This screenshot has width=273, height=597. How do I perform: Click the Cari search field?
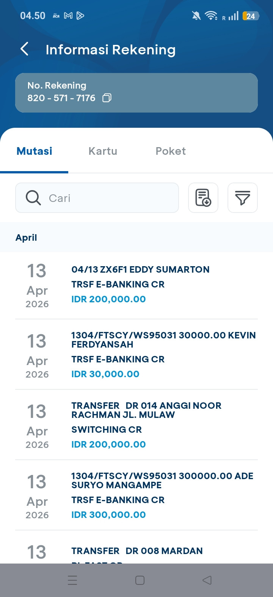(x=110, y=198)
